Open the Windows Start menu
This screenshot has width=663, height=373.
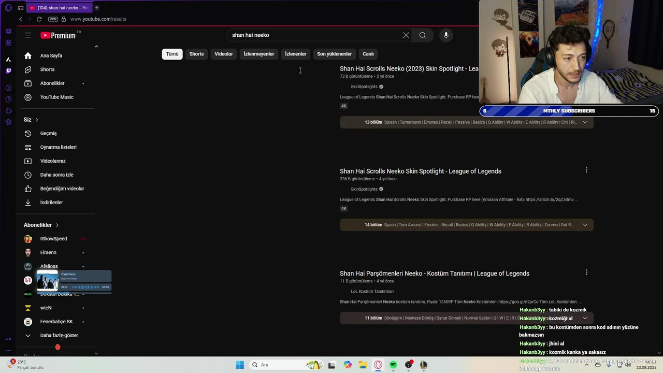click(x=240, y=365)
